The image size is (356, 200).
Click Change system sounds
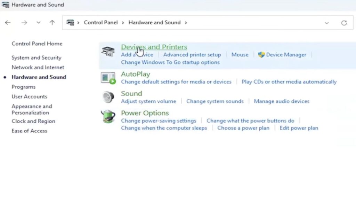click(215, 101)
